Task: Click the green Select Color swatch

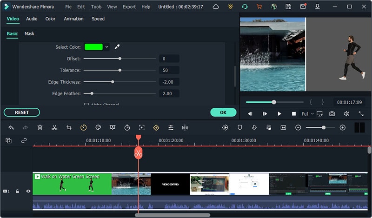Action: point(94,47)
